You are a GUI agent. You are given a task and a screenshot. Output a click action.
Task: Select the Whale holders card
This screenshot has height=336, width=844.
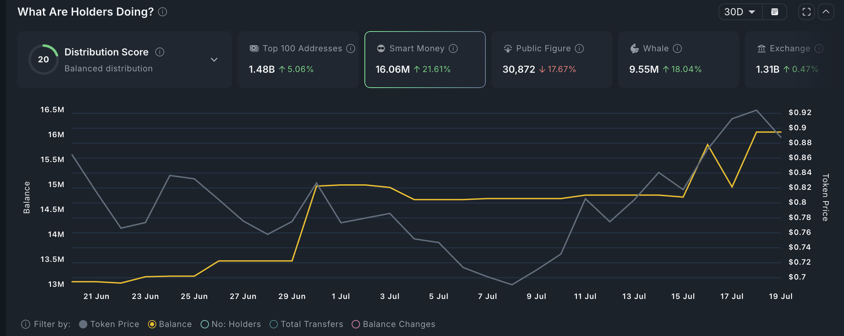[678, 60]
